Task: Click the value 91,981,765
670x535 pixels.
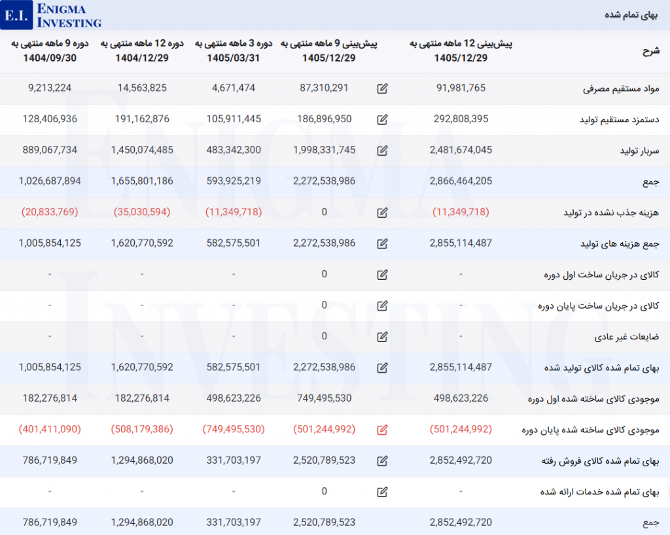Action: coord(461,88)
